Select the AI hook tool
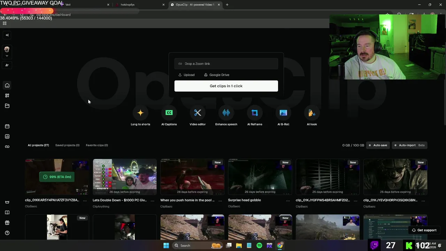This screenshot has width=446, height=251. click(x=312, y=116)
